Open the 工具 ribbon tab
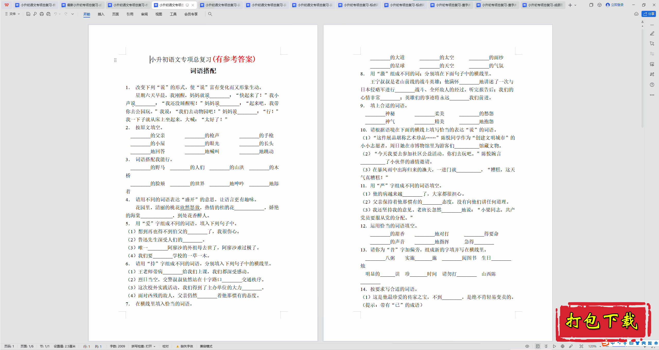 click(173, 14)
